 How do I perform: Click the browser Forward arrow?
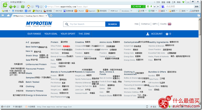coord(15,7)
